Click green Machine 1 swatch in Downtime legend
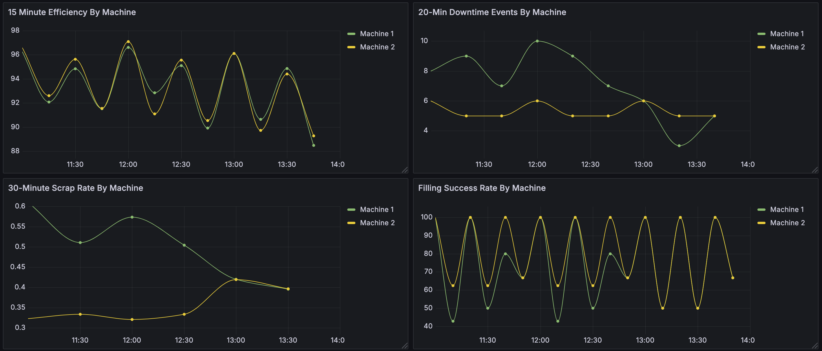This screenshot has height=351, width=822. 761,34
